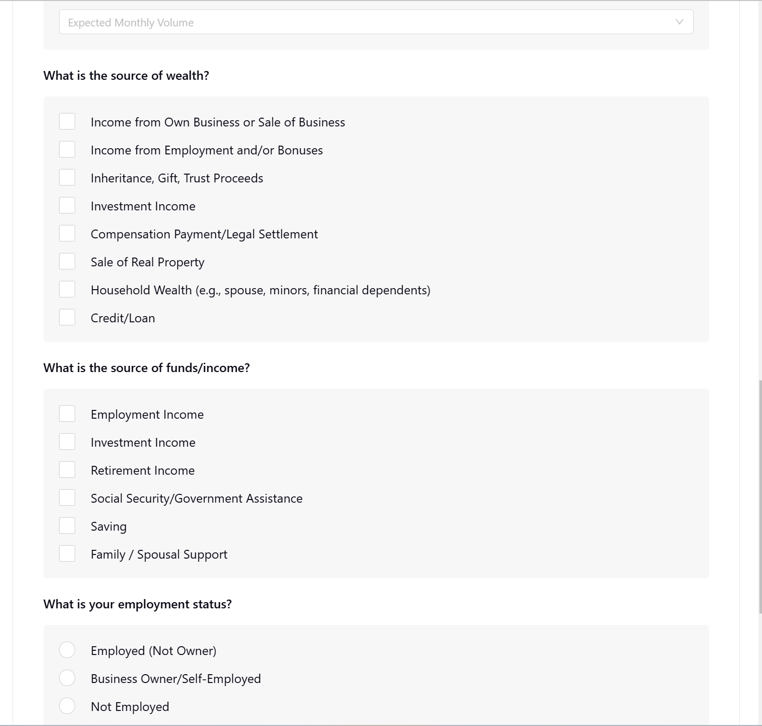Screen dimensions: 762x726
Task: Enable Compensation Payment/Legal Settlement option
Action: [67, 233]
